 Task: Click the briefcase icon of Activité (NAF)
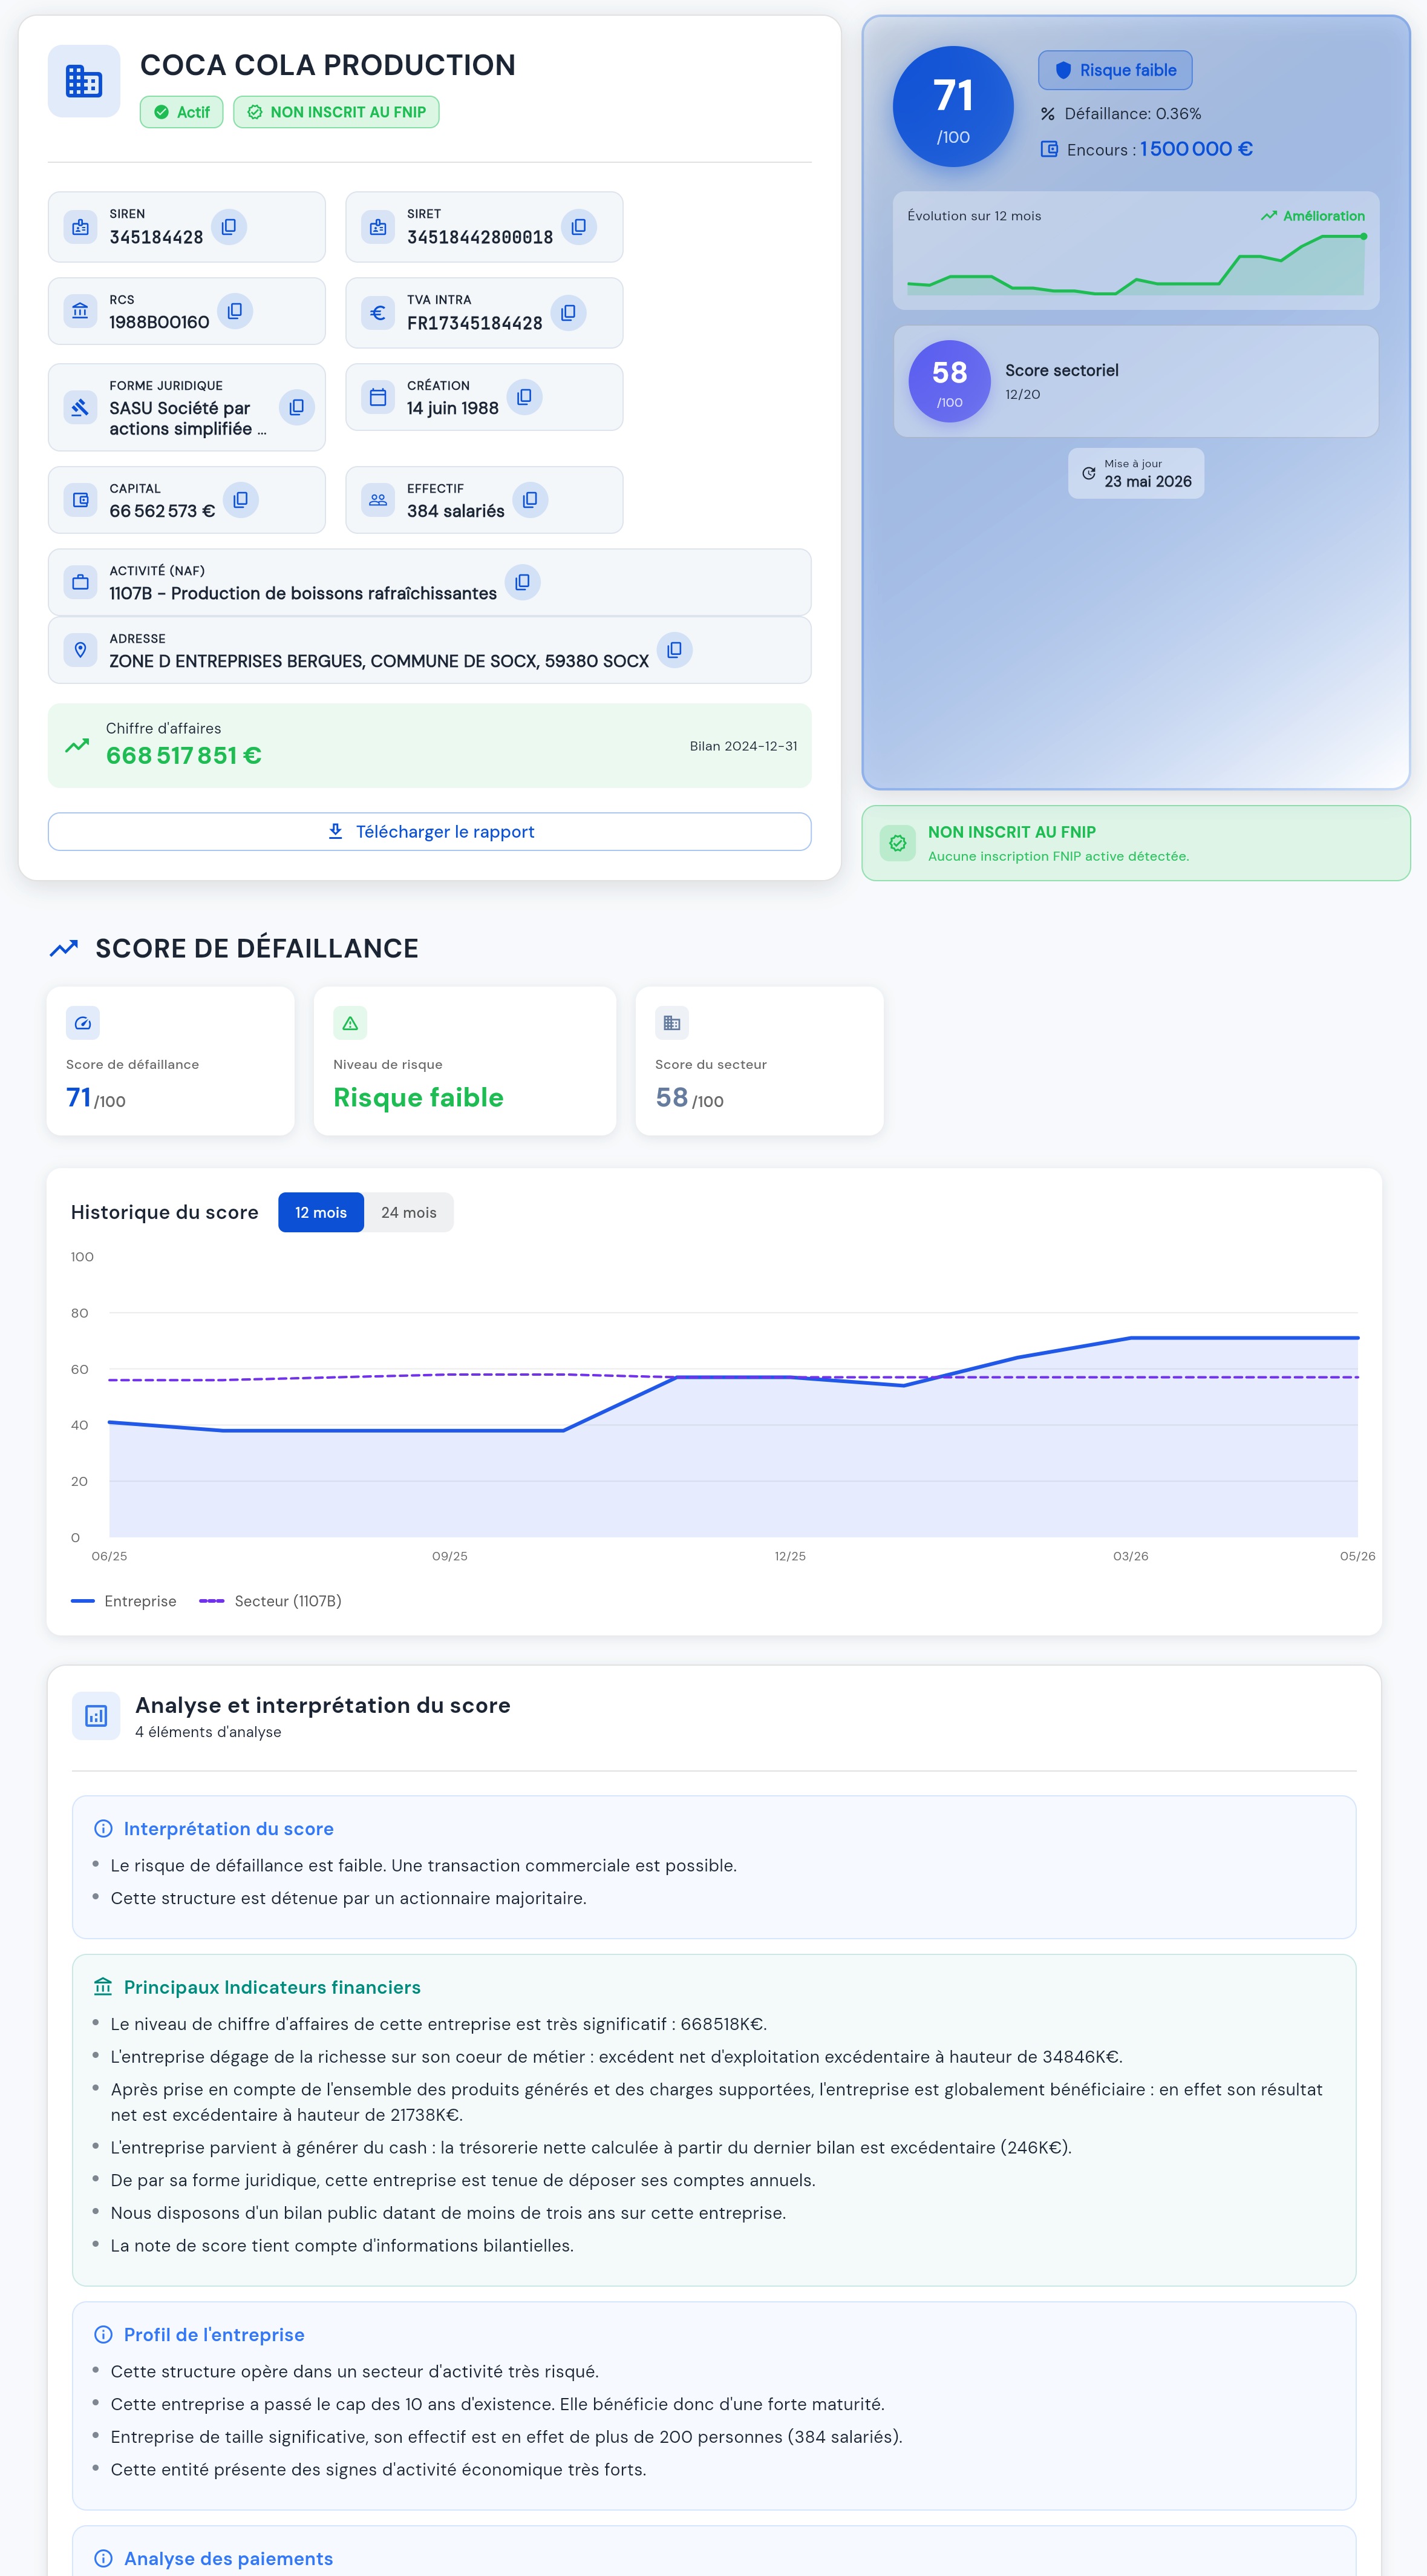[81, 582]
